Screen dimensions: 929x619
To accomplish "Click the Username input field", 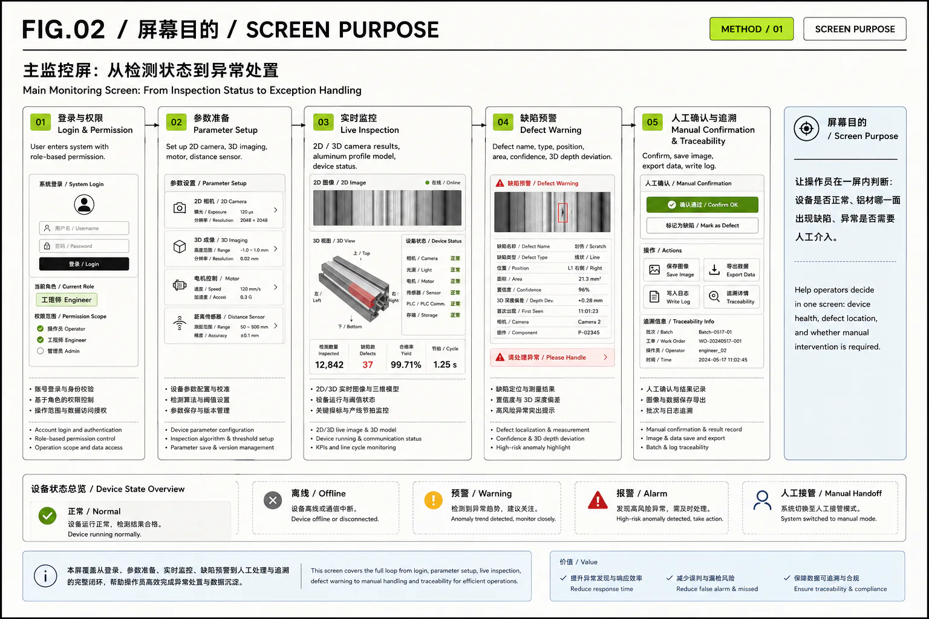I will [x=84, y=228].
